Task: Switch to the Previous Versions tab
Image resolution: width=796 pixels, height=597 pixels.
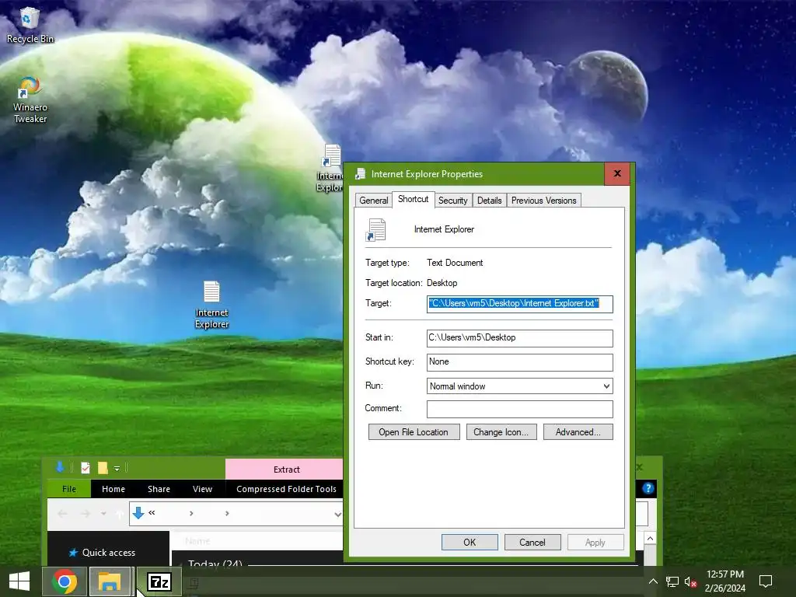Action: (x=543, y=201)
